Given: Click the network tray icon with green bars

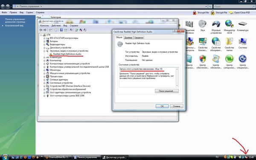Looking at the screenshot, I should 239,157.
